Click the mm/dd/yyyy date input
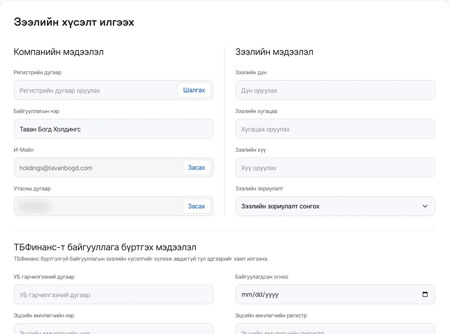The width and height of the screenshot is (449, 334). click(335, 294)
